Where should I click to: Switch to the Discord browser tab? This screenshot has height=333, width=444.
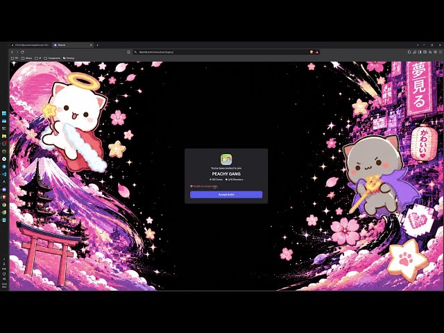tap(73, 45)
